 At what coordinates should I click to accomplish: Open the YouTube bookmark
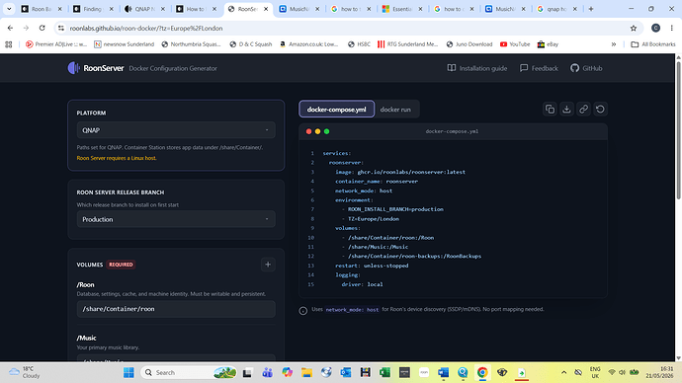pyautogui.click(x=515, y=44)
